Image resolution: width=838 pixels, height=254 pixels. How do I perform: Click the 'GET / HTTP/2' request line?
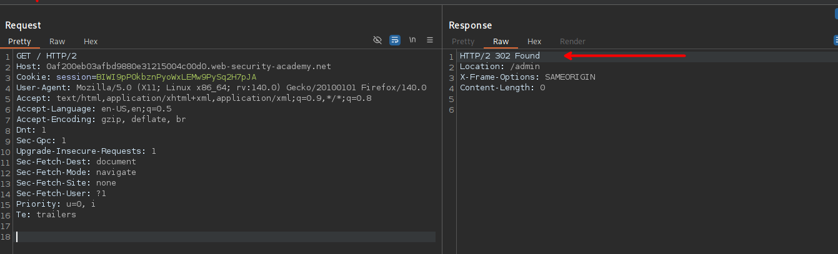click(x=46, y=56)
